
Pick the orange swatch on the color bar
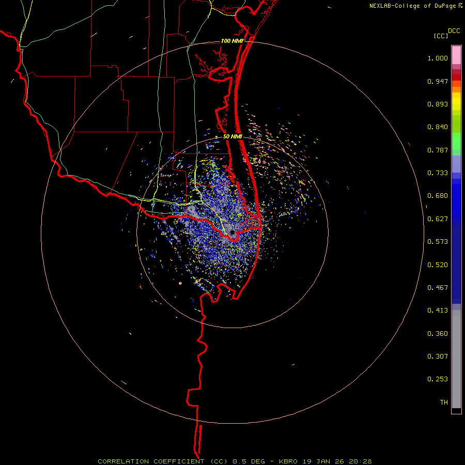coord(456,89)
